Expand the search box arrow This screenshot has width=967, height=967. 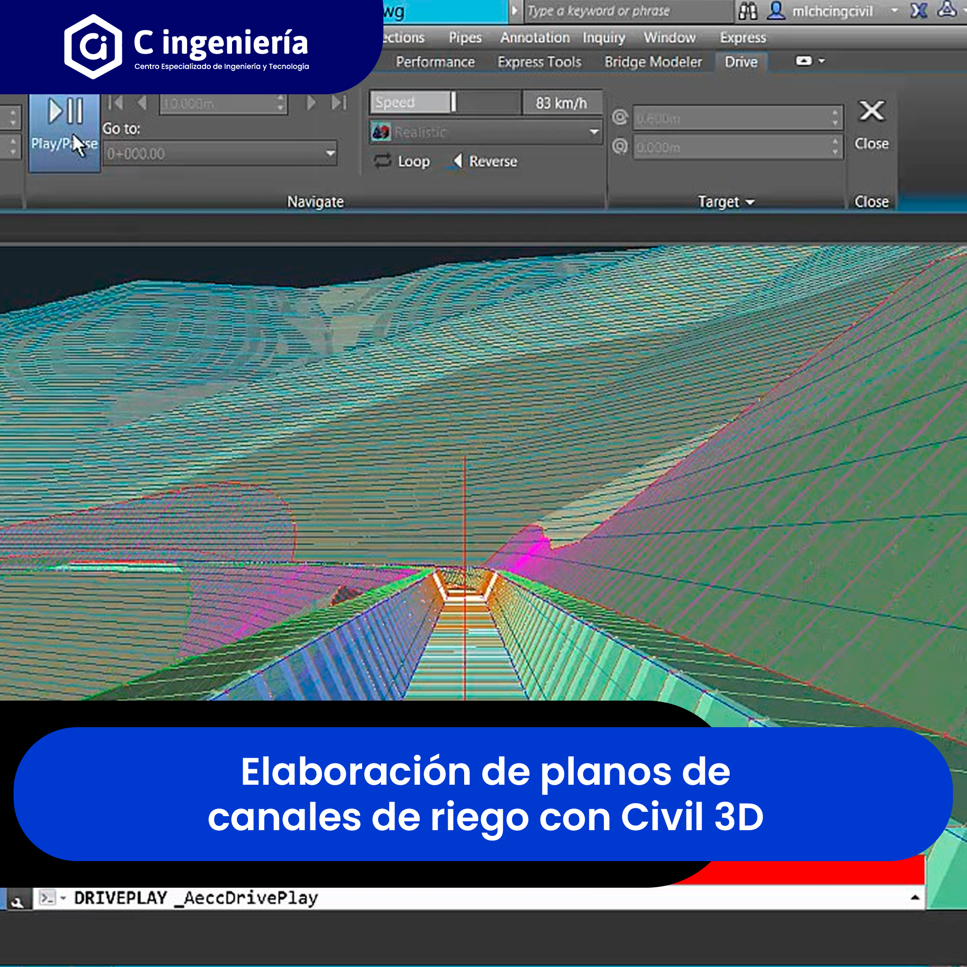click(x=514, y=11)
